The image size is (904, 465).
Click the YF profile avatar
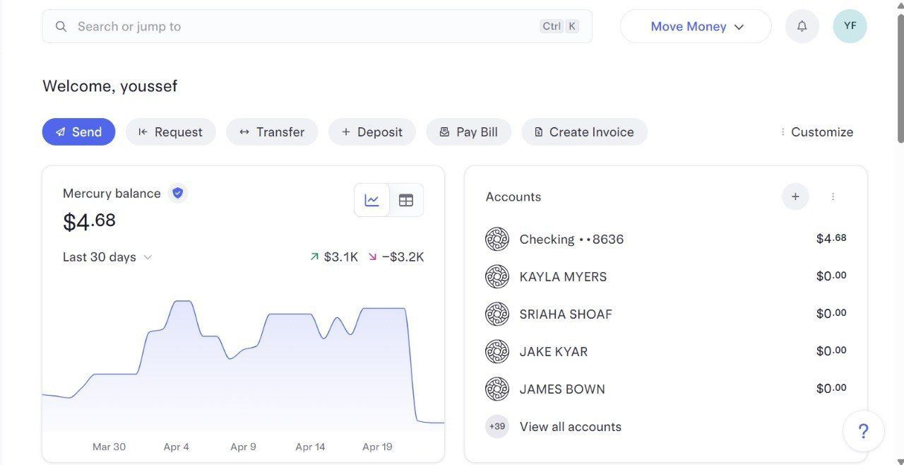850,26
